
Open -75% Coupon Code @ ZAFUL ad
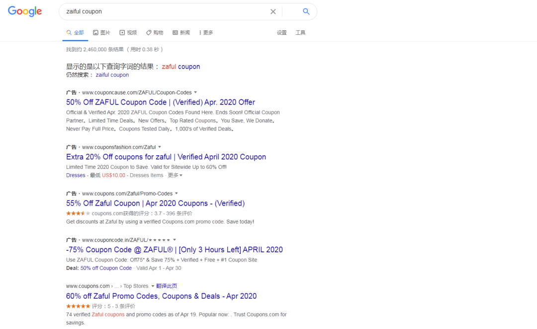pyautogui.click(x=175, y=249)
